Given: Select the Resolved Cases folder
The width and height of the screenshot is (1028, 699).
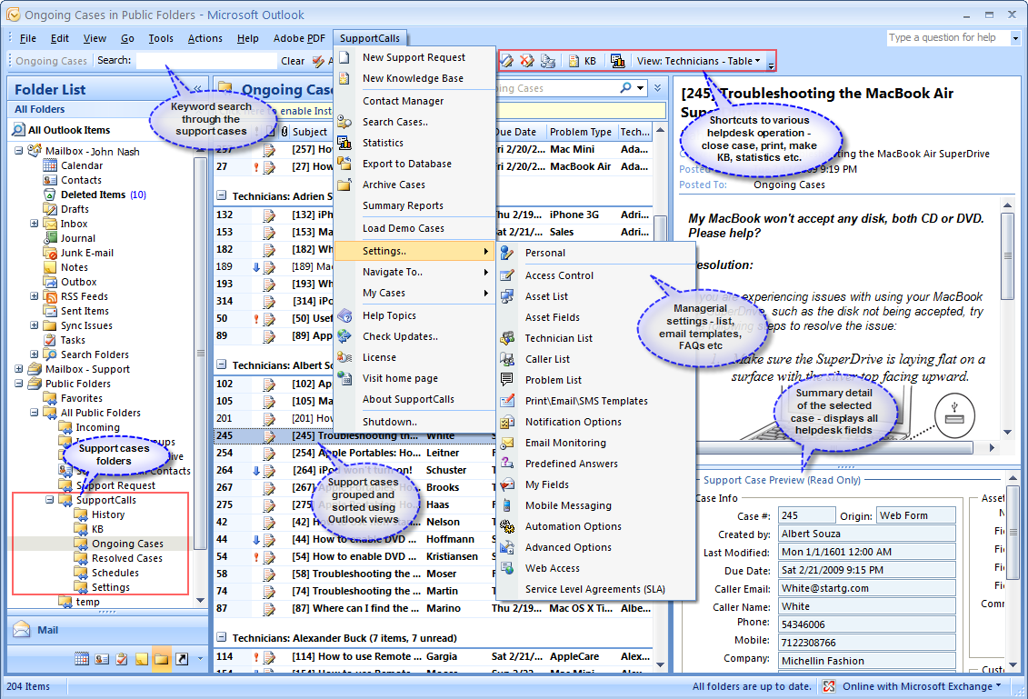Looking at the screenshot, I should tap(127, 558).
